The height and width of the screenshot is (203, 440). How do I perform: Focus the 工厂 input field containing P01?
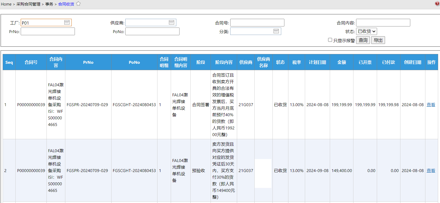point(46,22)
